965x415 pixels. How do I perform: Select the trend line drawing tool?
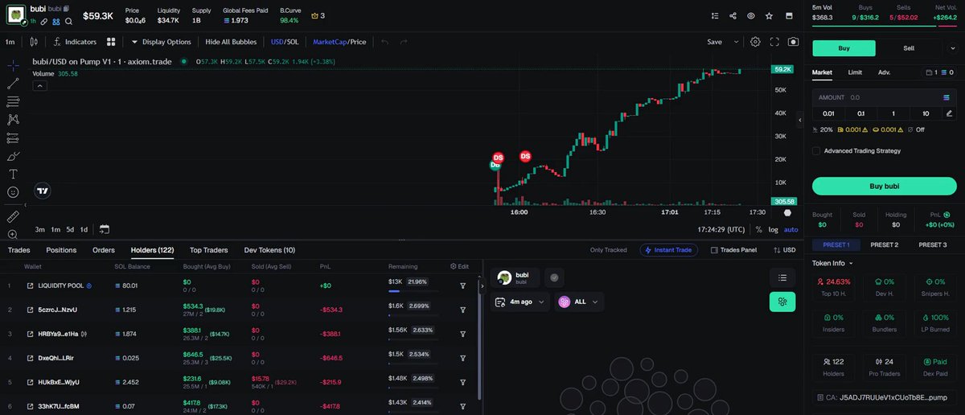(x=13, y=83)
